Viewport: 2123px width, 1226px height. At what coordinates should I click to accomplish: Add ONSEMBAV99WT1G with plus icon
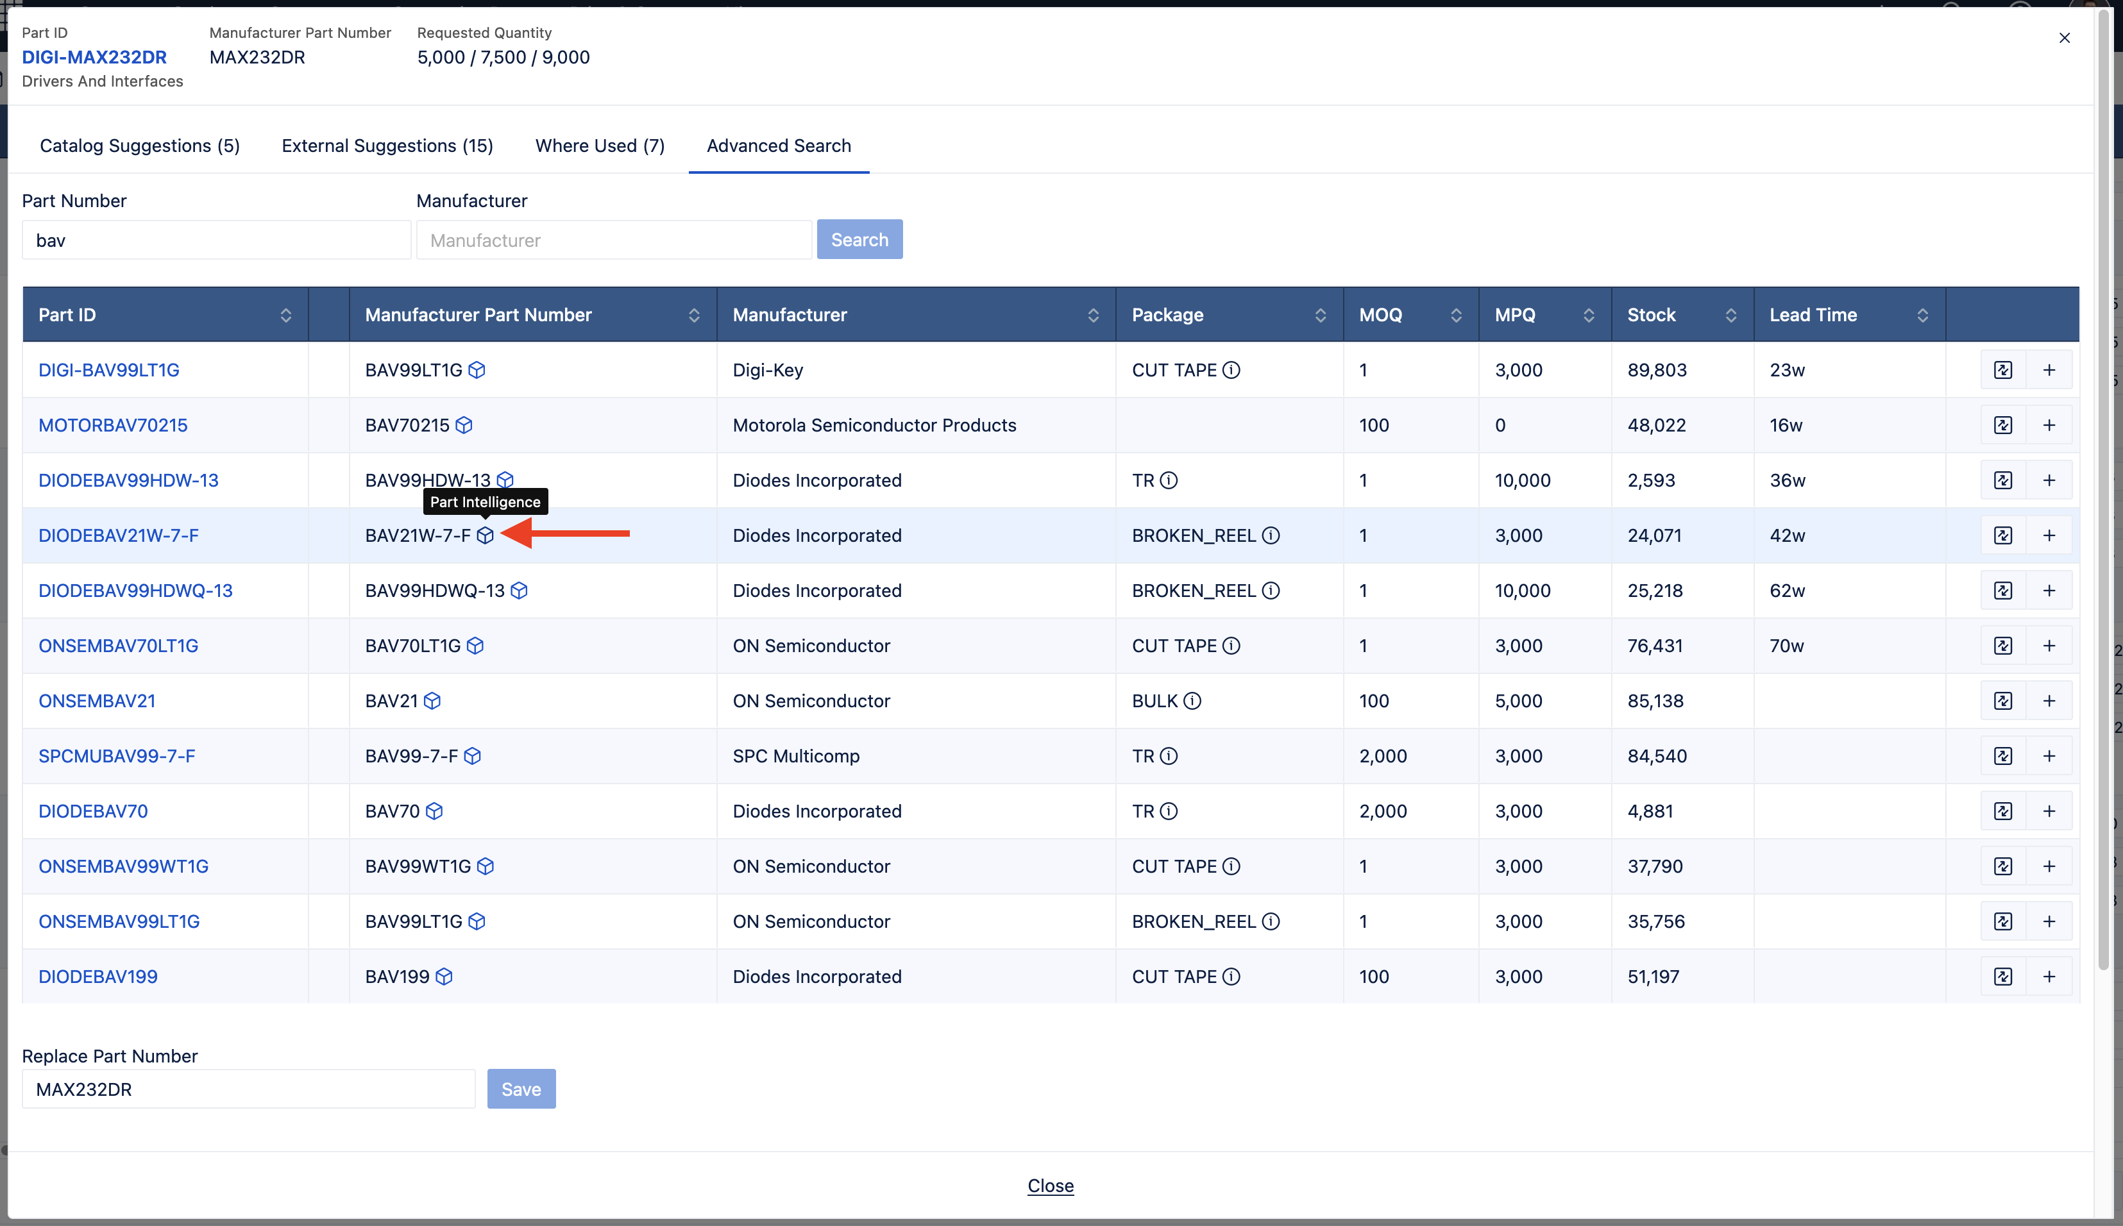2049,866
